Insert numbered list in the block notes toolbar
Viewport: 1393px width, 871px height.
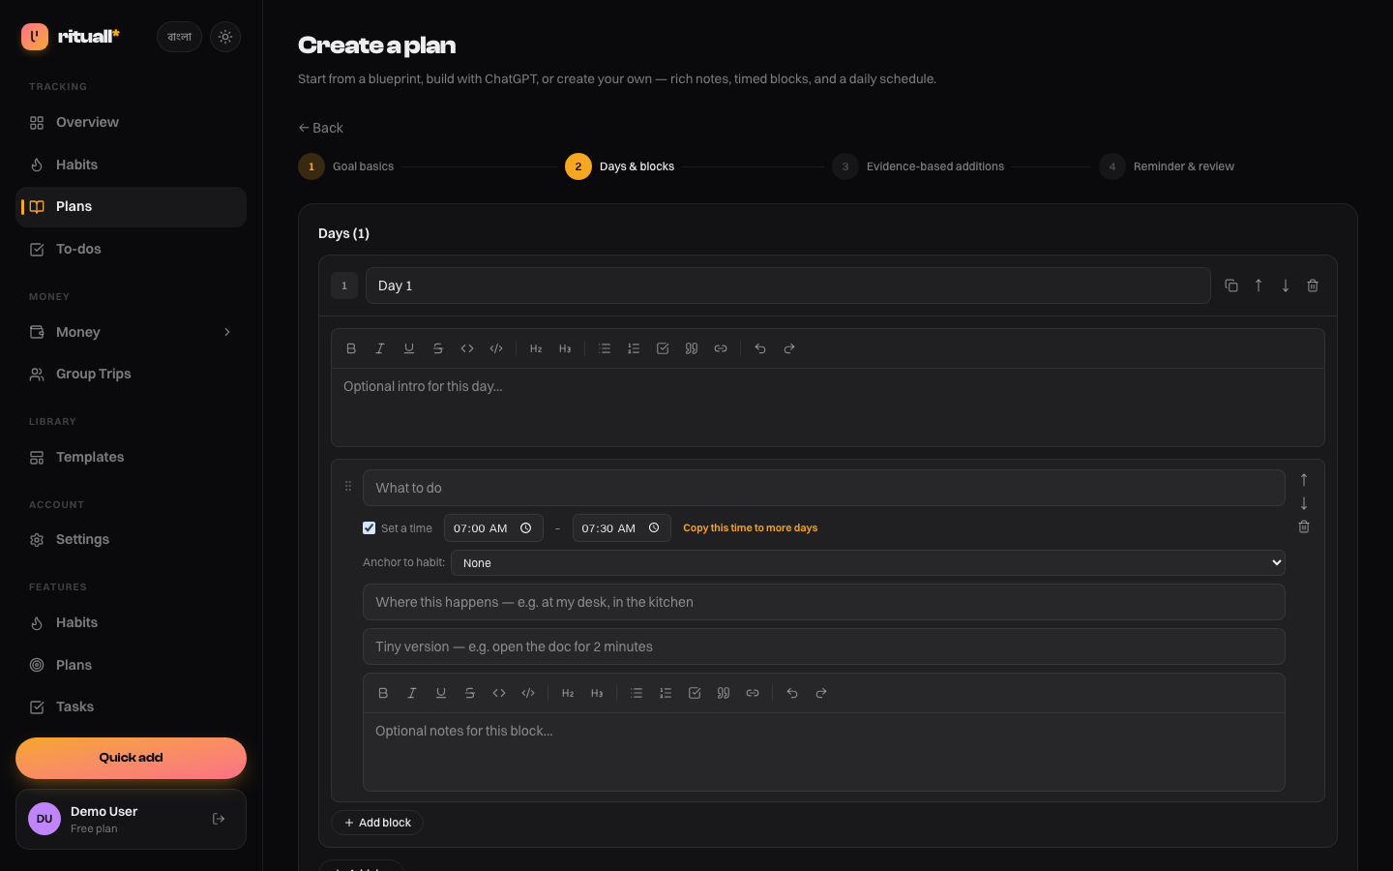tap(666, 693)
